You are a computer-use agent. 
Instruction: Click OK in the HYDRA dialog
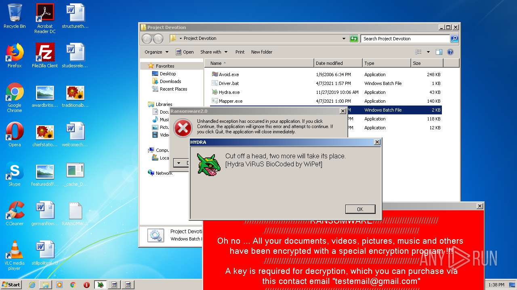click(x=360, y=209)
